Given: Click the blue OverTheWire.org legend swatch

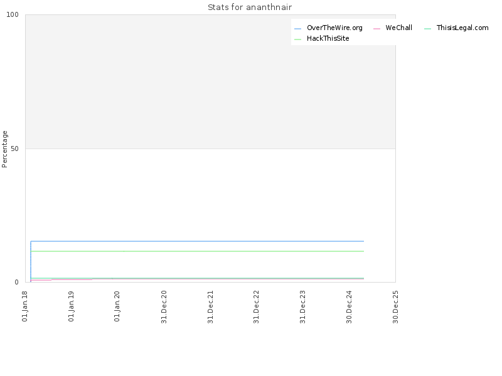Looking at the screenshot, I should (297, 29).
